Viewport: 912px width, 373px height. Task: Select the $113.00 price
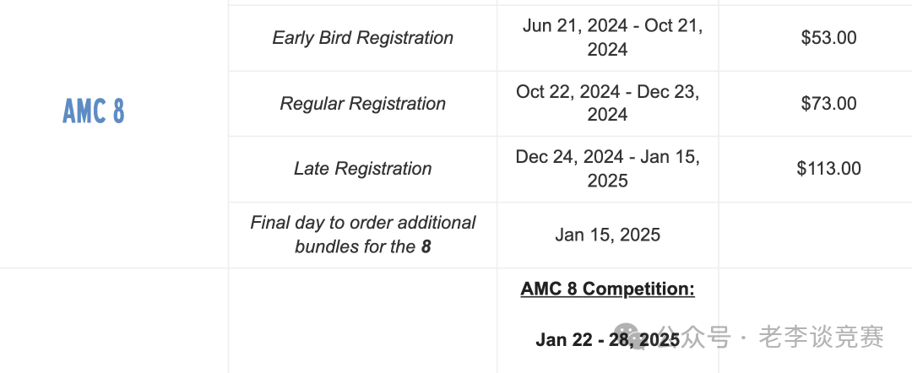pos(829,169)
